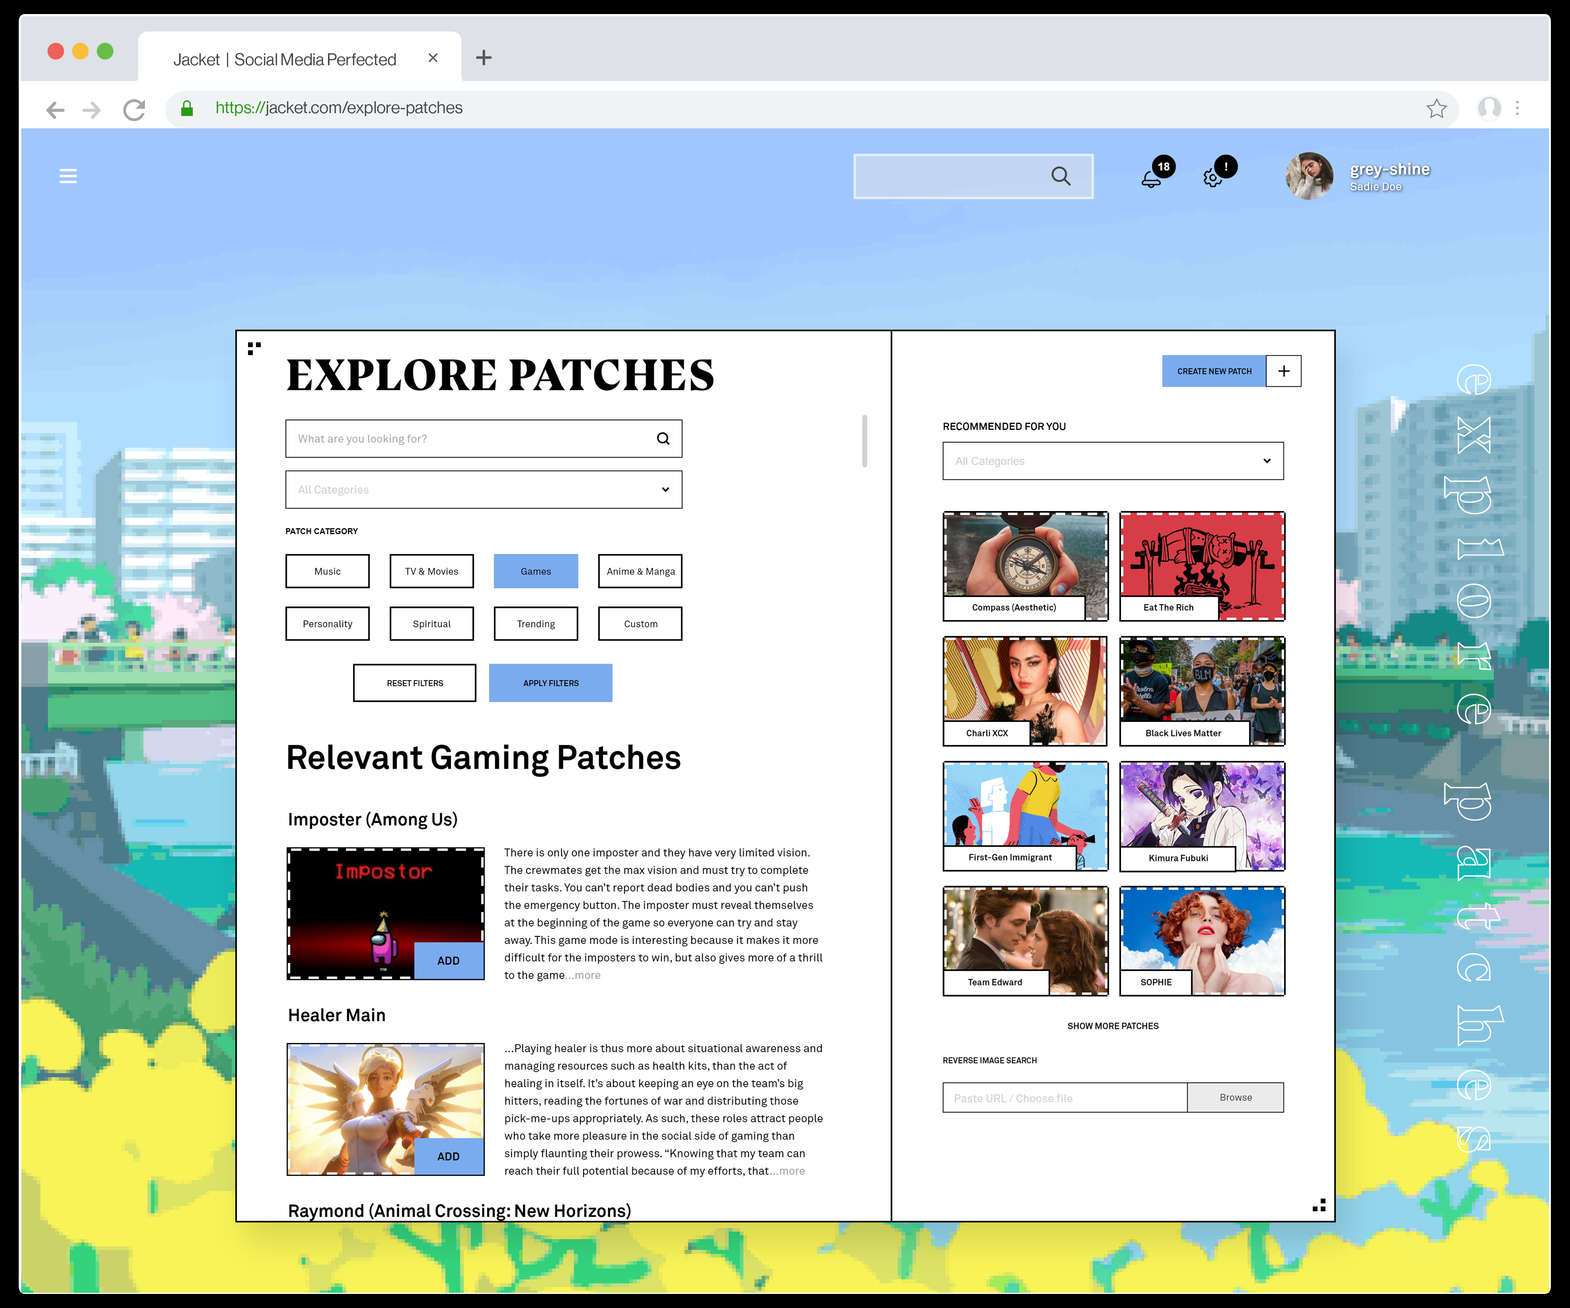Expand Imposter description with more link
This screenshot has height=1308, width=1570.
click(587, 975)
